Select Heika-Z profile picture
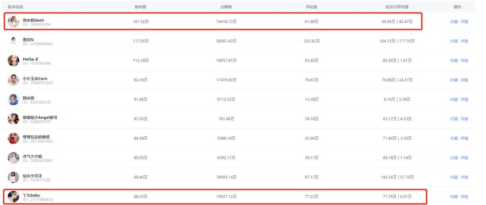This screenshot has width=486, height=205. point(13,61)
